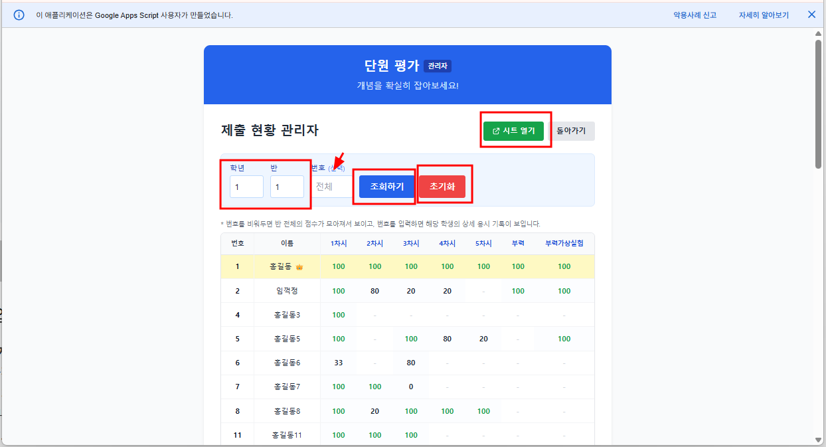Viewport: 826px width, 447px height.
Task: Click 홍길동6's 3차시 score of 80
Action: pos(411,363)
